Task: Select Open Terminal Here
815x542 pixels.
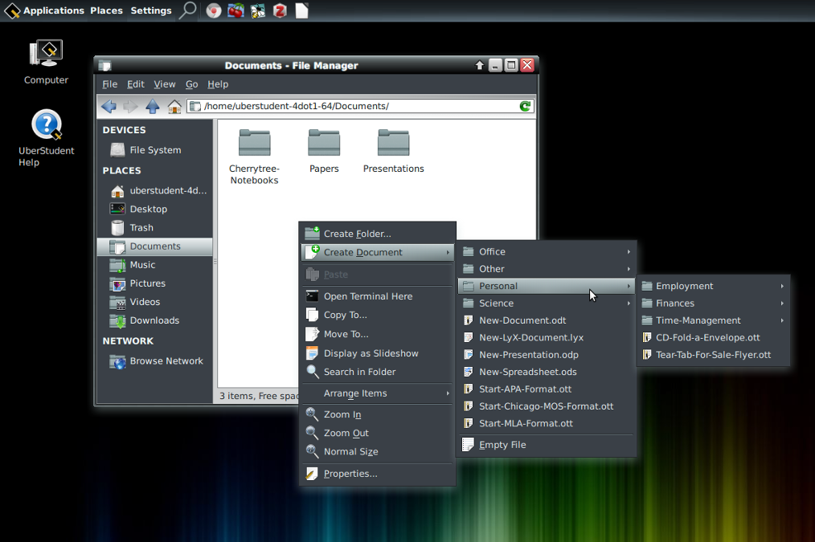Action: (x=367, y=296)
